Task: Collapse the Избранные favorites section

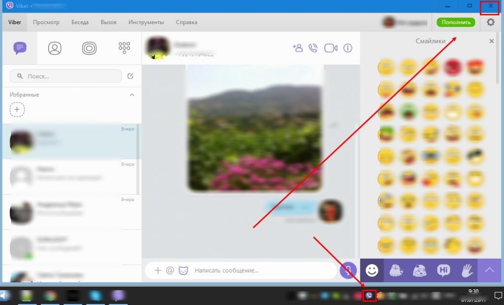Action: 131,95
